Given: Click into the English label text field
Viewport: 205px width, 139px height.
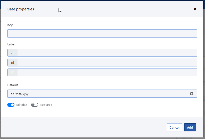Looking at the screenshot, I should [x=107, y=53].
